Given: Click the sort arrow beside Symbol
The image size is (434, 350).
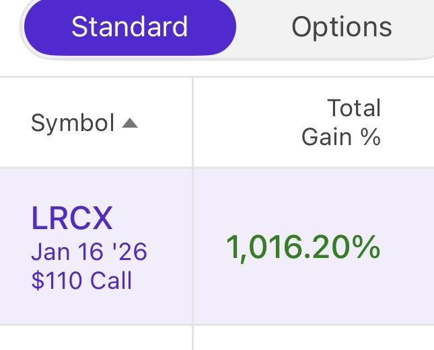Looking at the screenshot, I should pyautogui.click(x=130, y=124).
